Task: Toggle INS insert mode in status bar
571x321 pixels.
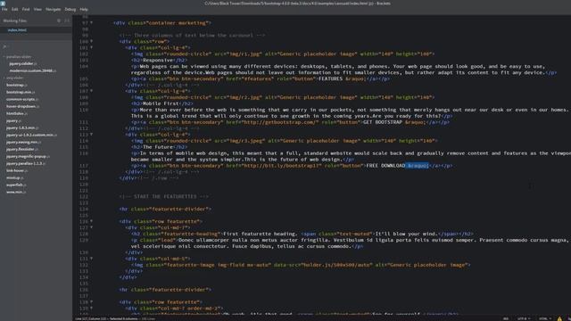Action: [506, 319]
